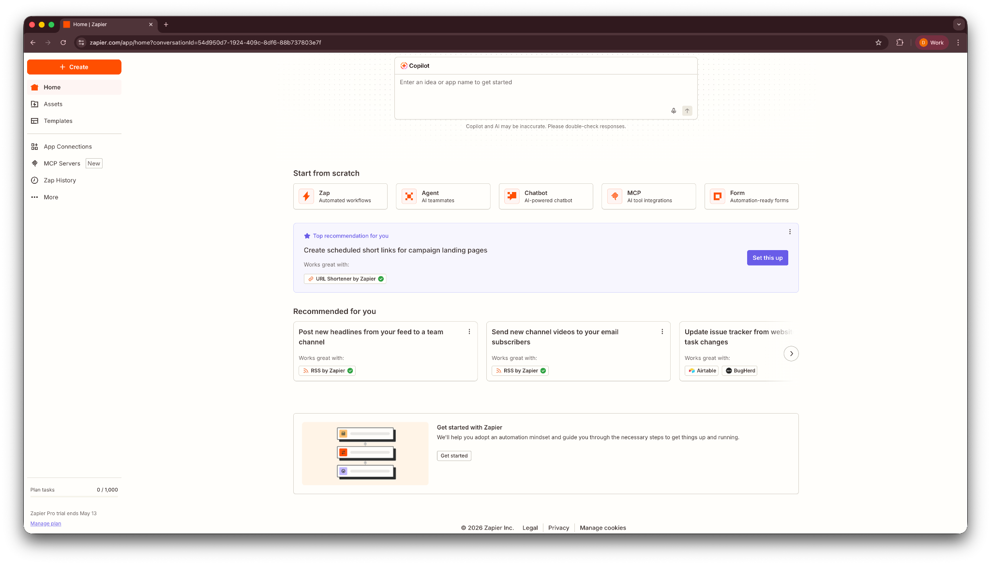Viewport: 991px width, 565px height.
Task: Click the Chatbot card icon
Action: pos(512,196)
